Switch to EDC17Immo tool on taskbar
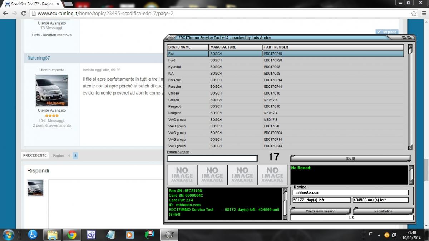 (x=169, y=235)
